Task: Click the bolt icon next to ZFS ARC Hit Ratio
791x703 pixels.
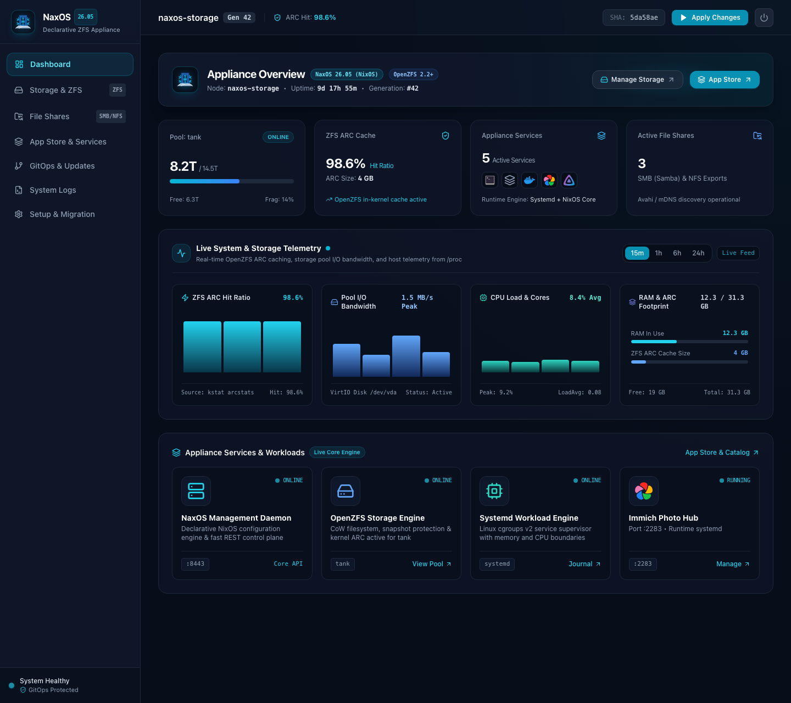Action: point(185,298)
